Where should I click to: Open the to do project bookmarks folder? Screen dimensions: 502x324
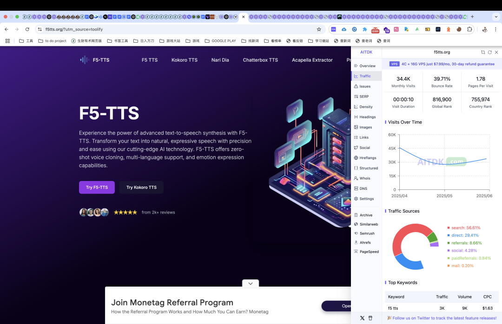coord(52,41)
